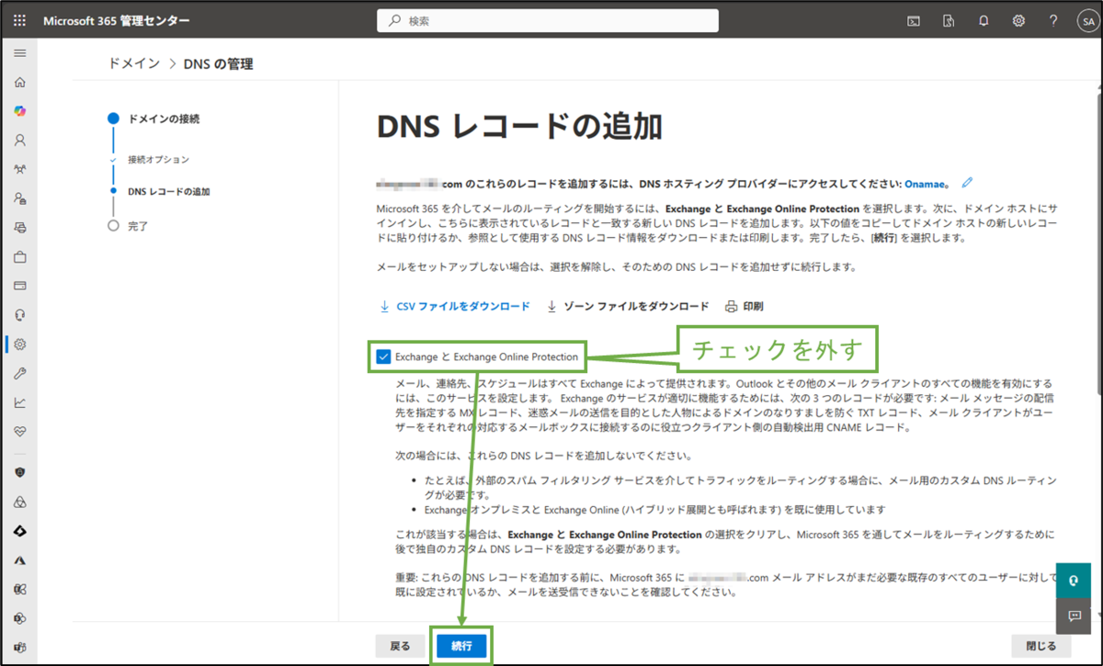
Task: Click the 戻る button
Action: click(x=400, y=646)
